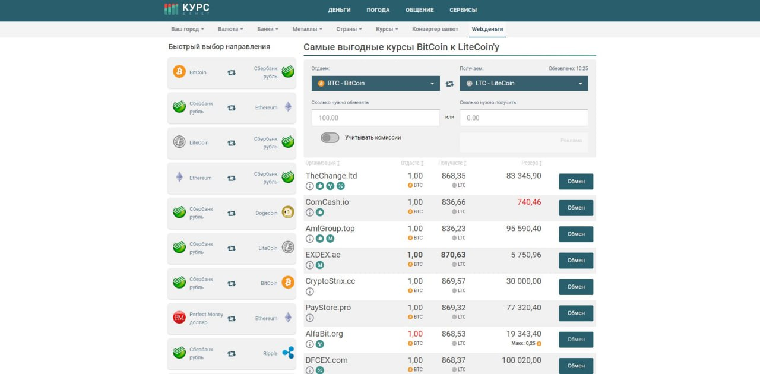760x374 pixels.
Task: Open info icon for ComCash.io
Action: coord(309,212)
